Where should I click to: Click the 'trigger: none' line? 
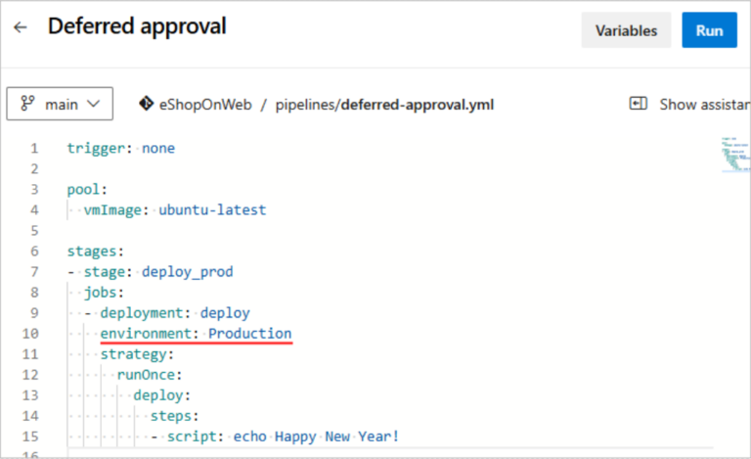(120, 148)
